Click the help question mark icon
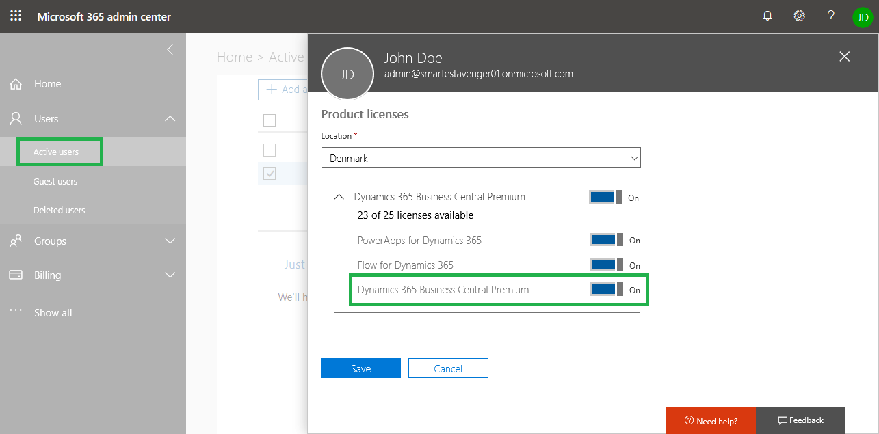Viewport: 879px width, 434px height. 830,16
